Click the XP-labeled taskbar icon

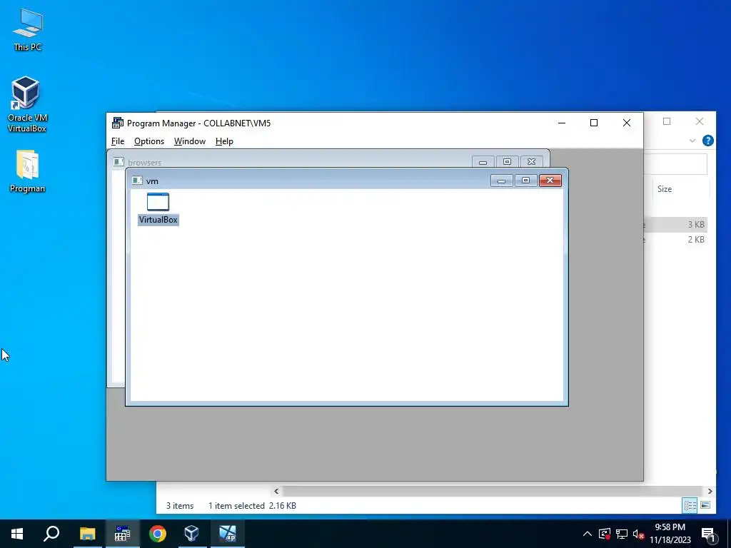[x=228, y=534]
